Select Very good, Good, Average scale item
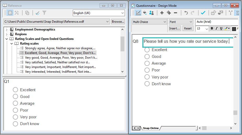Screen dimensions: 242x135 coord(61,58)
